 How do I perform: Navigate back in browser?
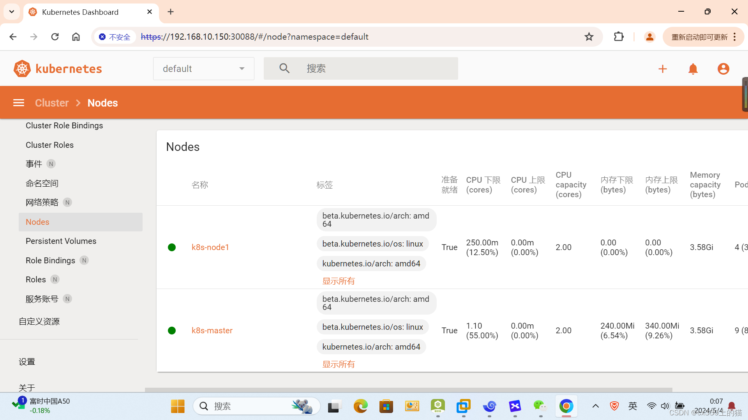tap(13, 37)
